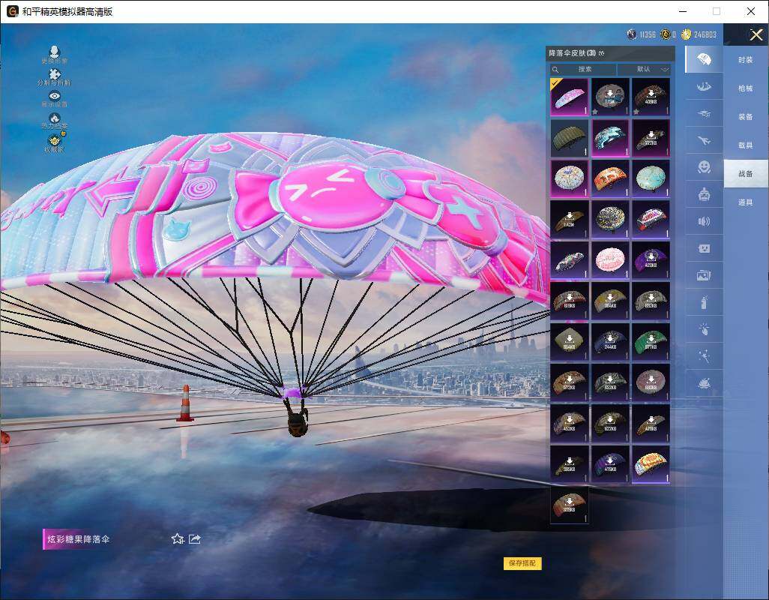This screenshot has height=600, width=769.
Task: Select the picture background category icon
Action: 704,275
